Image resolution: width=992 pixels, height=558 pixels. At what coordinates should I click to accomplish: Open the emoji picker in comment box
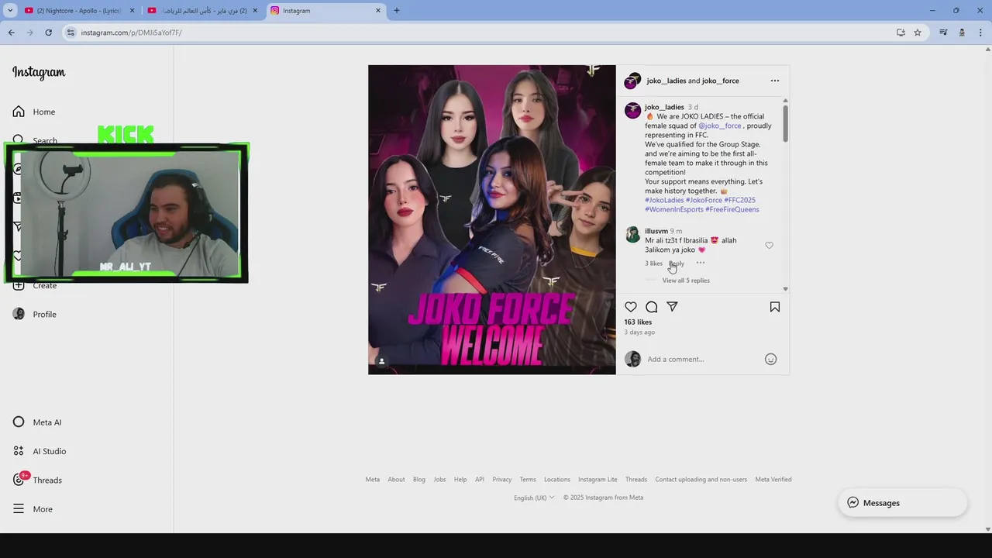pos(770,359)
